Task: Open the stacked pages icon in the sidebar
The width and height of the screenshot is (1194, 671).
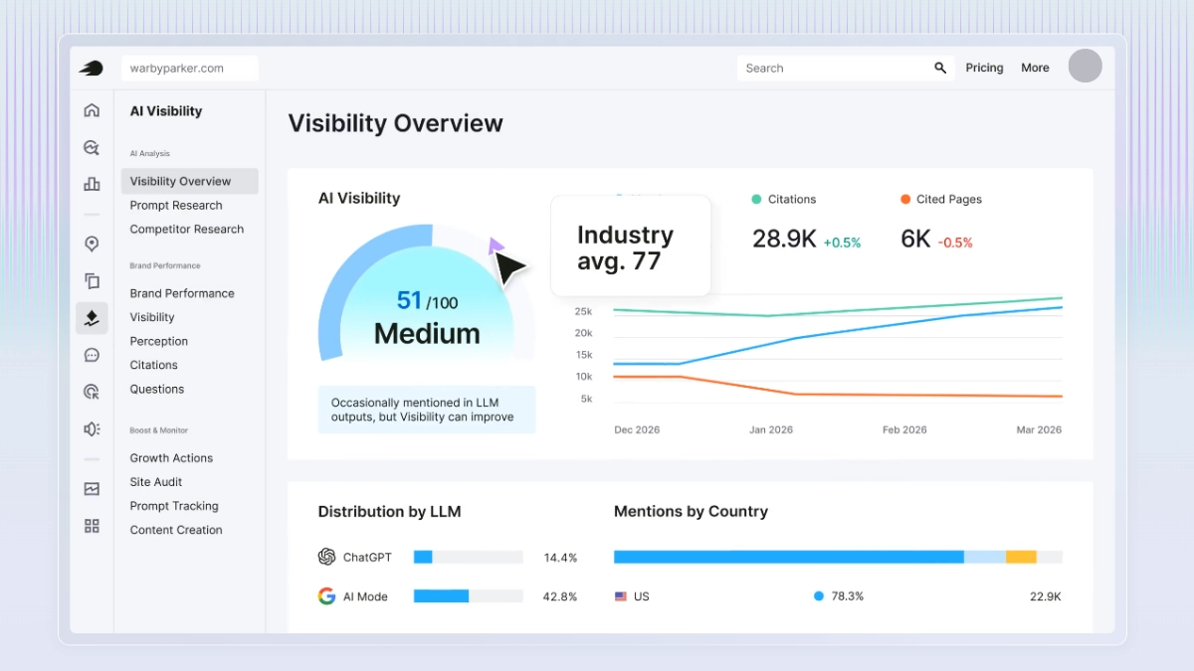Action: pos(92,281)
